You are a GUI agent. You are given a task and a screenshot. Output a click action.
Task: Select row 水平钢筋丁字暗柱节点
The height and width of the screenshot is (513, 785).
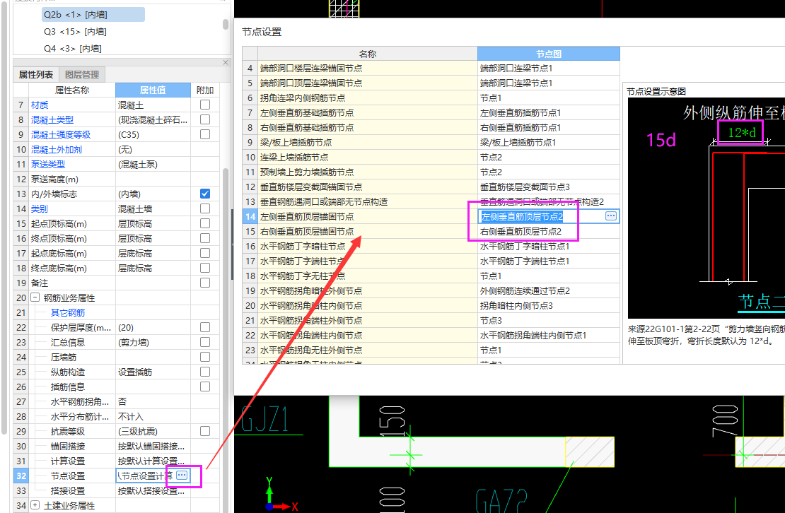368,246
